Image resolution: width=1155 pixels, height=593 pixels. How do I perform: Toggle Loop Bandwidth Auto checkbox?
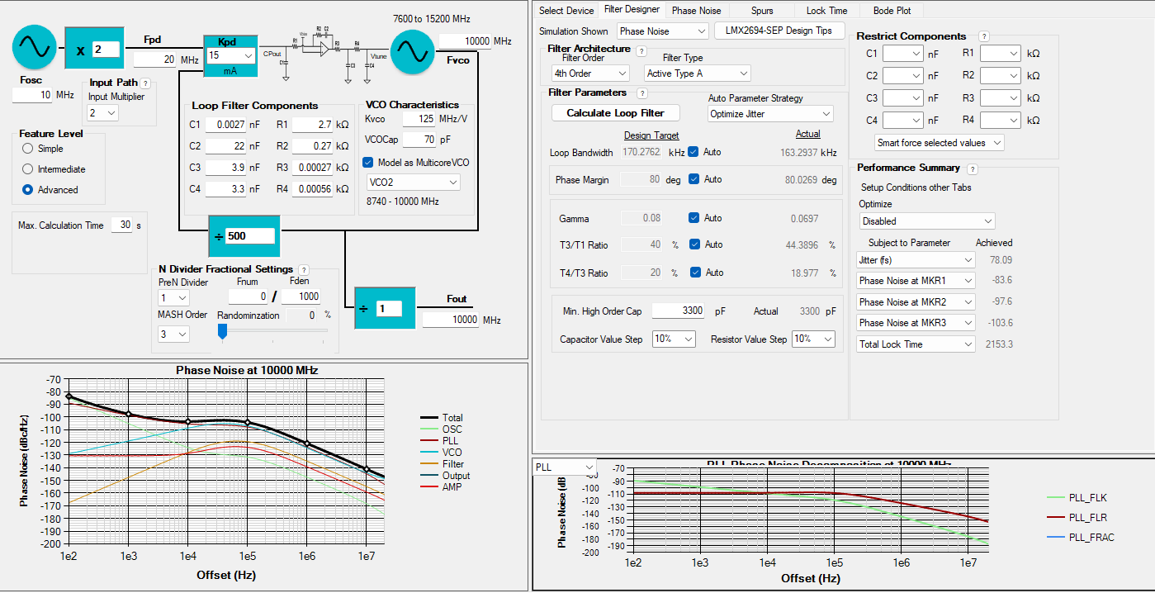[693, 152]
